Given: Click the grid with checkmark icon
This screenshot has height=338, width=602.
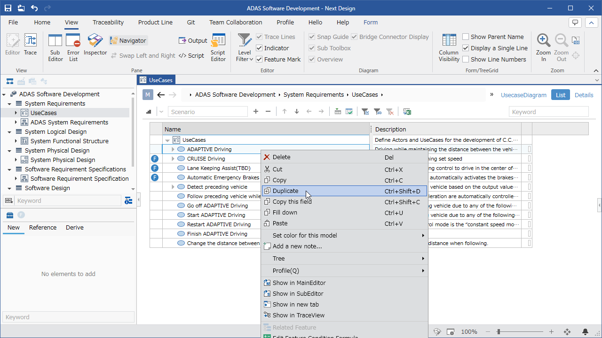Looking at the screenshot, I should point(349,112).
